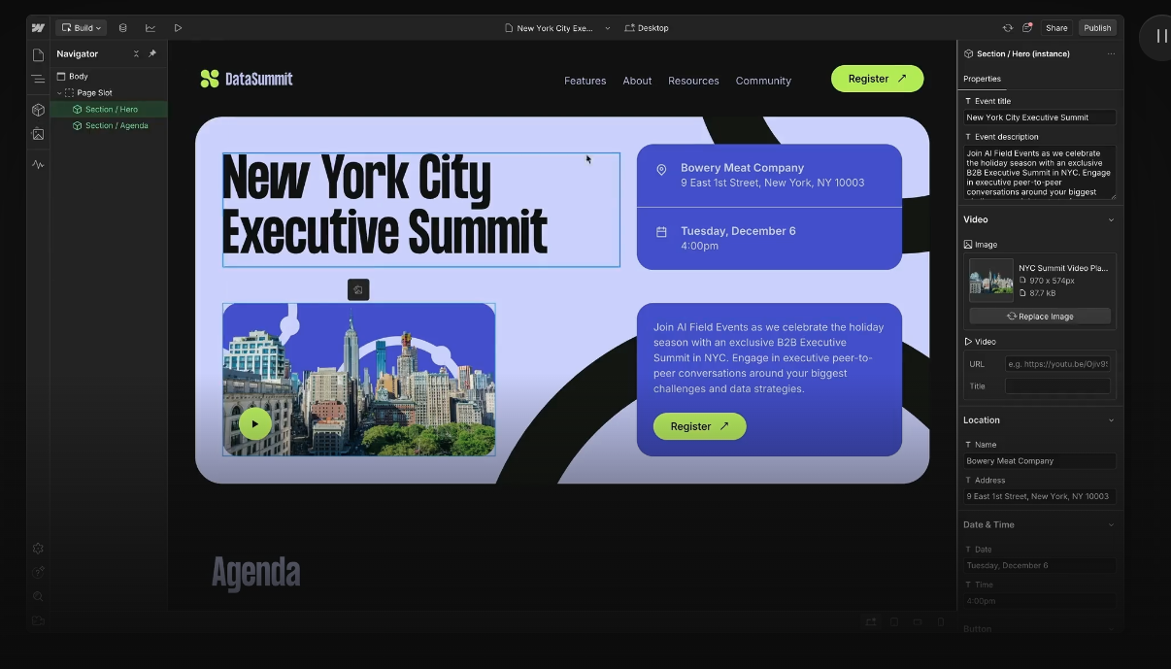Select the Components panel icon

(x=38, y=110)
